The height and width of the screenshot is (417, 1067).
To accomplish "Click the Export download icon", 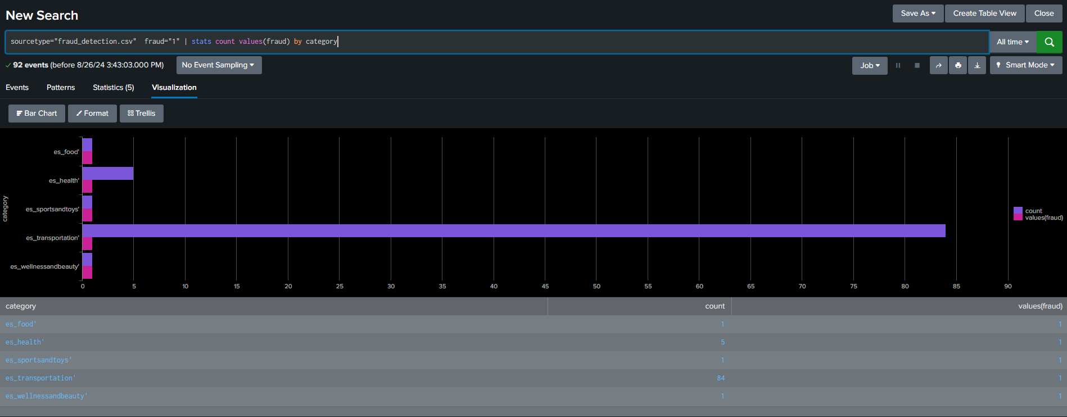I will point(977,66).
